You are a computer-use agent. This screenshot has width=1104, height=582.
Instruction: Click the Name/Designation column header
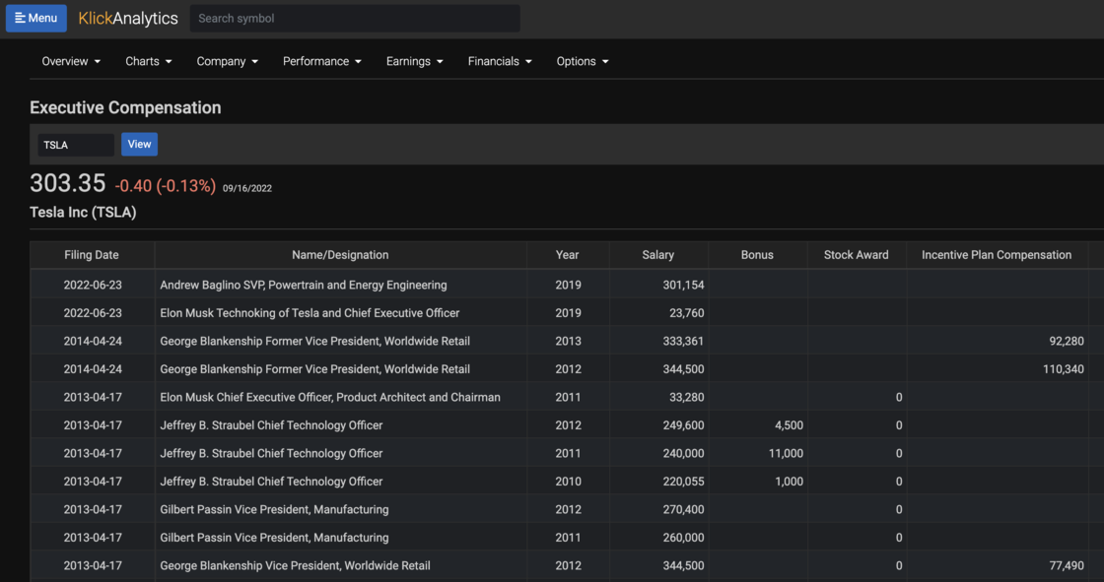coord(340,255)
